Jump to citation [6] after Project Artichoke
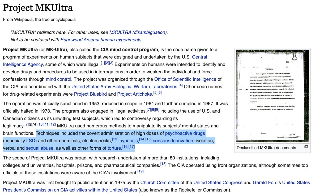 (160, 93)
